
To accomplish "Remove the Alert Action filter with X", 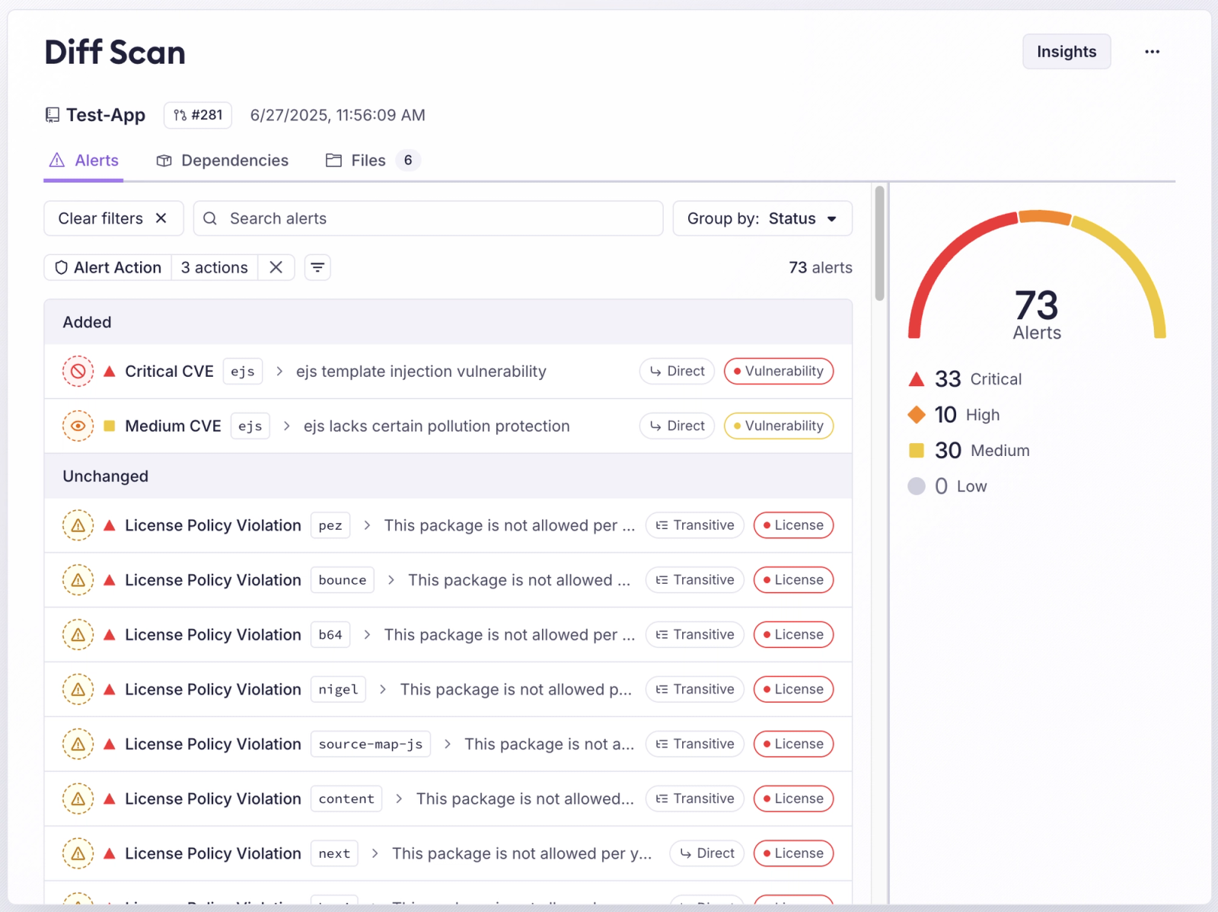I will (x=276, y=268).
